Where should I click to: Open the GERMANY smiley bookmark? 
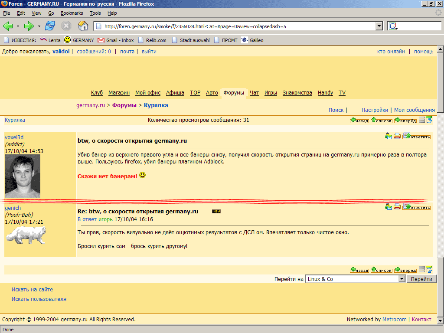coord(78,40)
